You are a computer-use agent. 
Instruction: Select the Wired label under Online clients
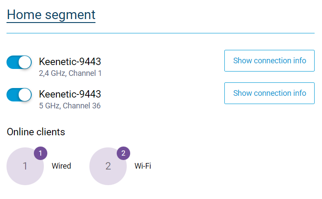(61, 166)
